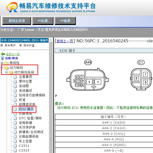Expand the 转向柱 tree node
153x153 pixels.
pyautogui.click(x=2, y=63)
